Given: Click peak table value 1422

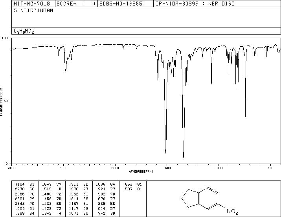Looking at the screenshot, I should click(47, 209).
